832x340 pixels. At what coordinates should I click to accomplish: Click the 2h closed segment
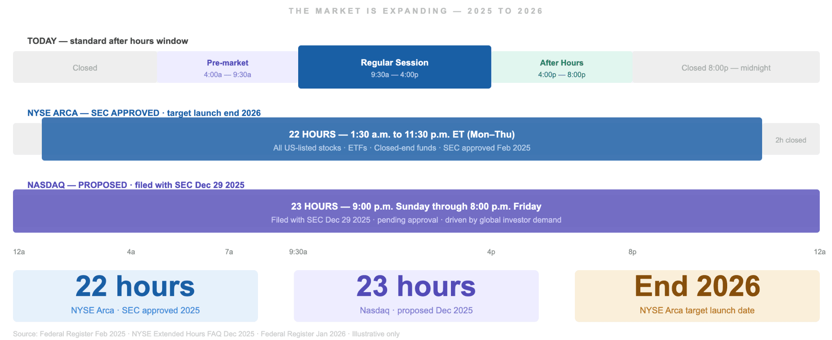(x=791, y=139)
